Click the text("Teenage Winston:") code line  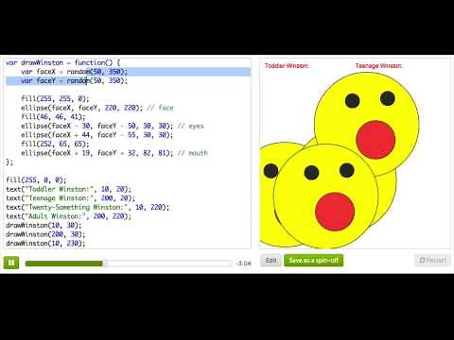(x=70, y=198)
